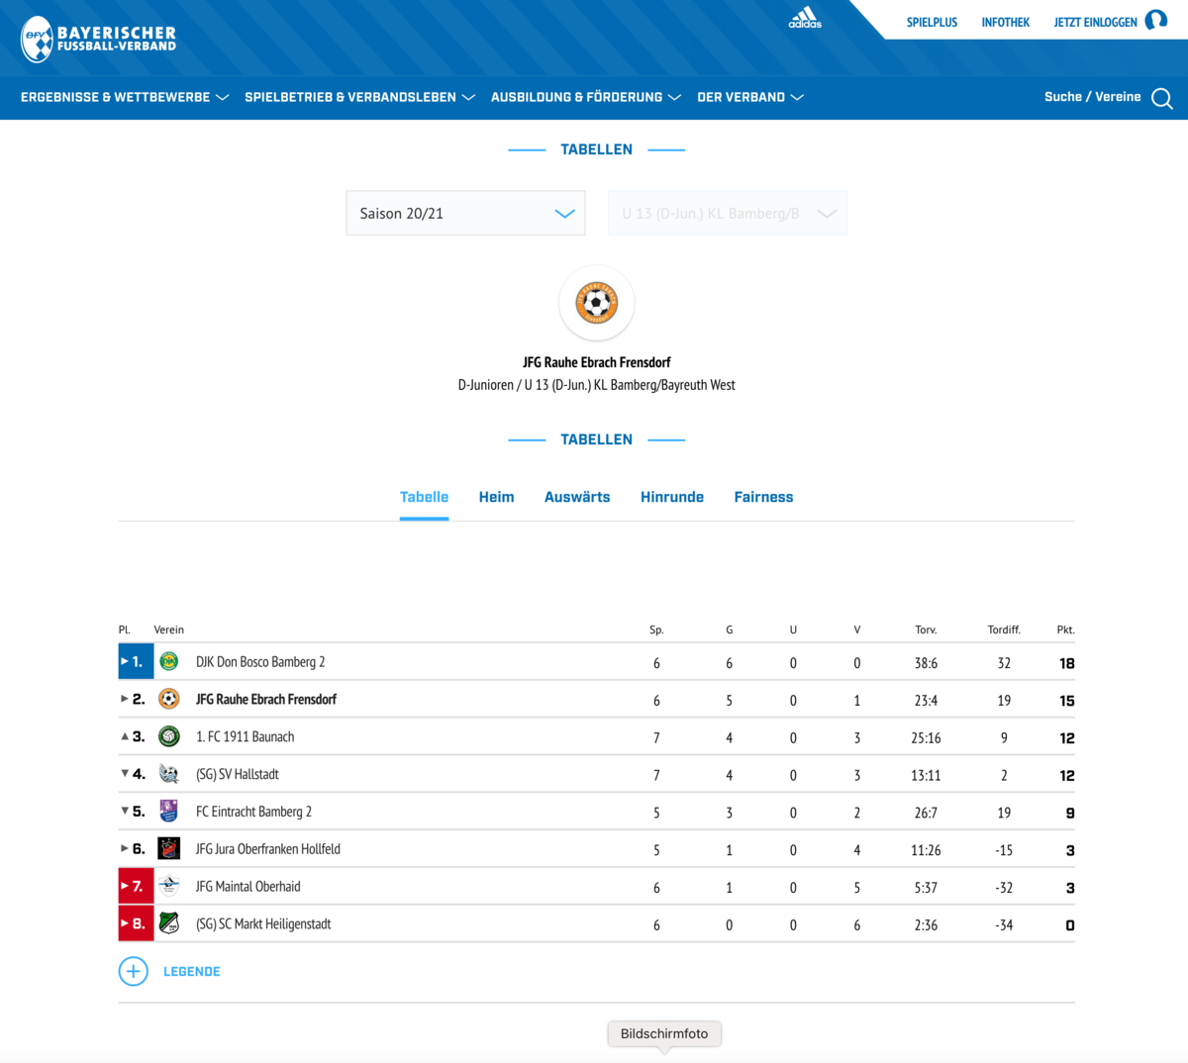Screen dimensions: 1188x1063
Task: Open the JFG Maintal Oberhaid team link
Action: [248, 887]
